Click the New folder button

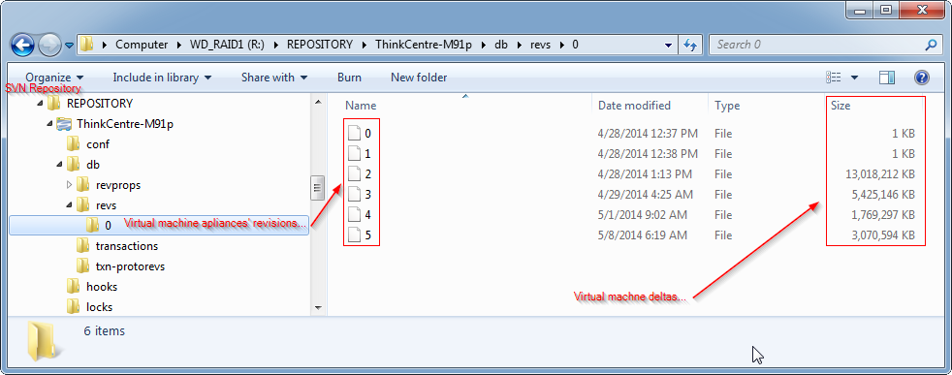tap(419, 78)
